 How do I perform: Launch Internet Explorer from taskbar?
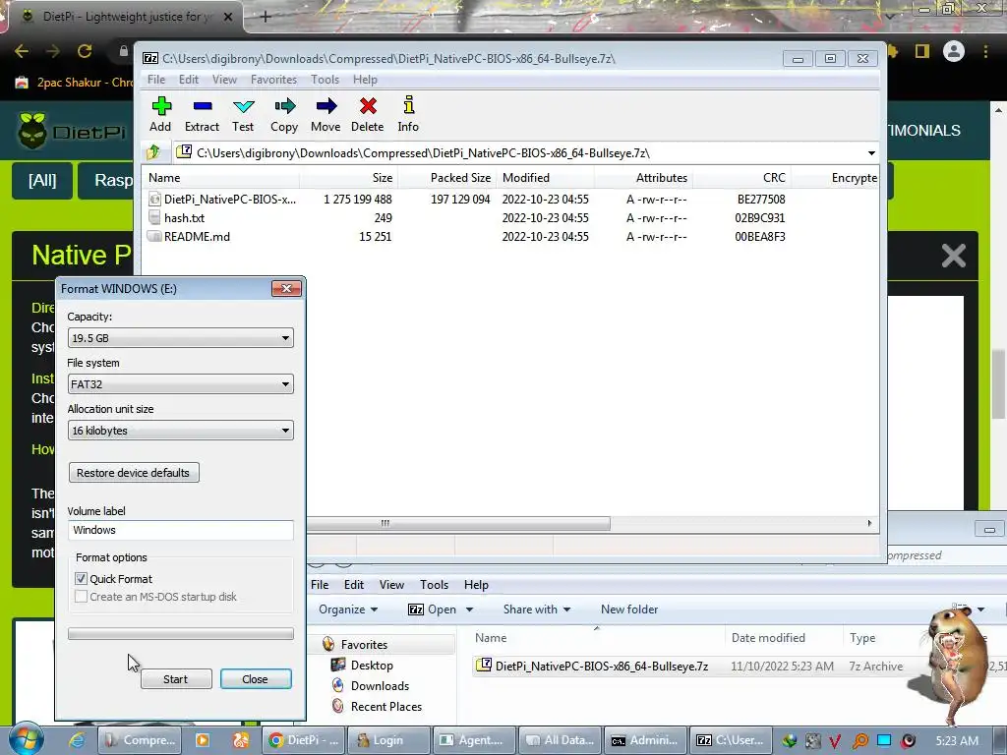click(77, 740)
